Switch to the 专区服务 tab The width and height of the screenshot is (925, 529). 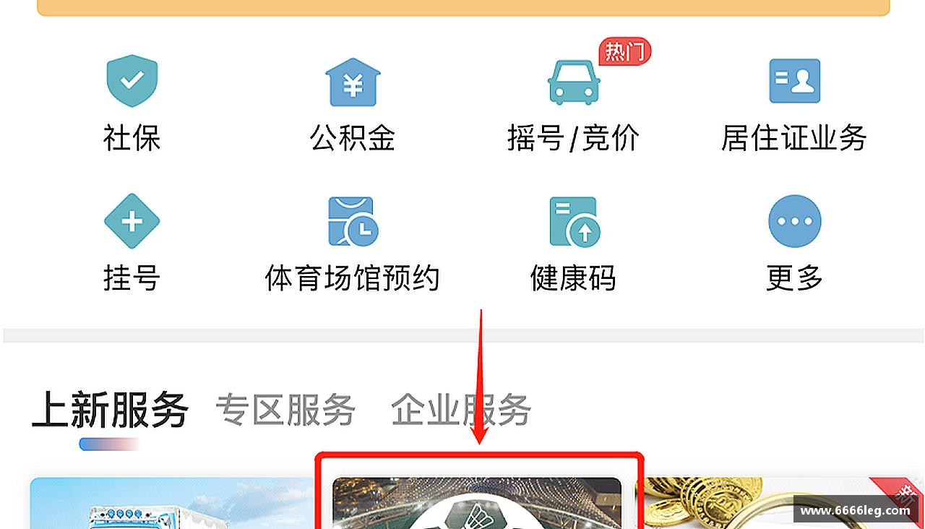(285, 410)
